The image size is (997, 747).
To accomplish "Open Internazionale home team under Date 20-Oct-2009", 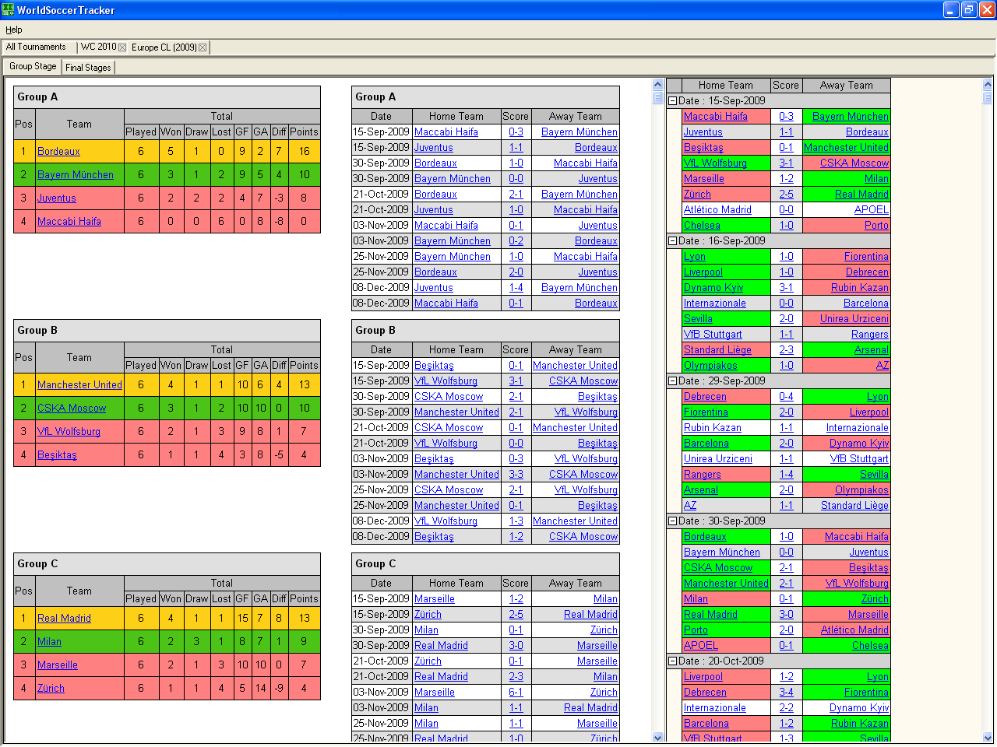I will 715,708.
